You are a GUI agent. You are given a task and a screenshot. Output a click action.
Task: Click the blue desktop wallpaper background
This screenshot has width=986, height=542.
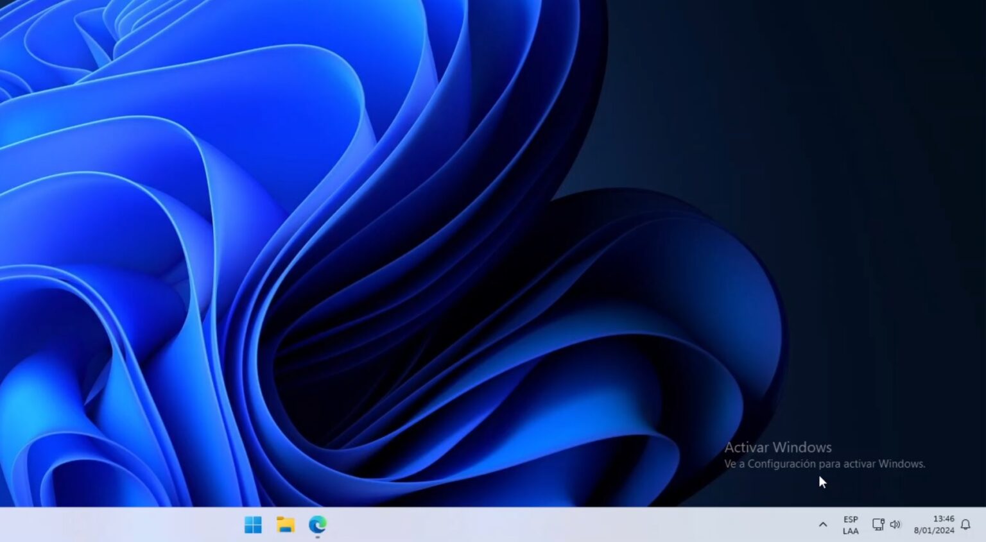449,257
